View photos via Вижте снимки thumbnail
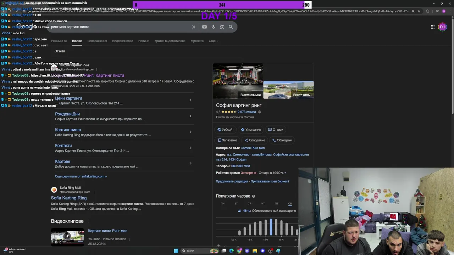 tap(238, 81)
